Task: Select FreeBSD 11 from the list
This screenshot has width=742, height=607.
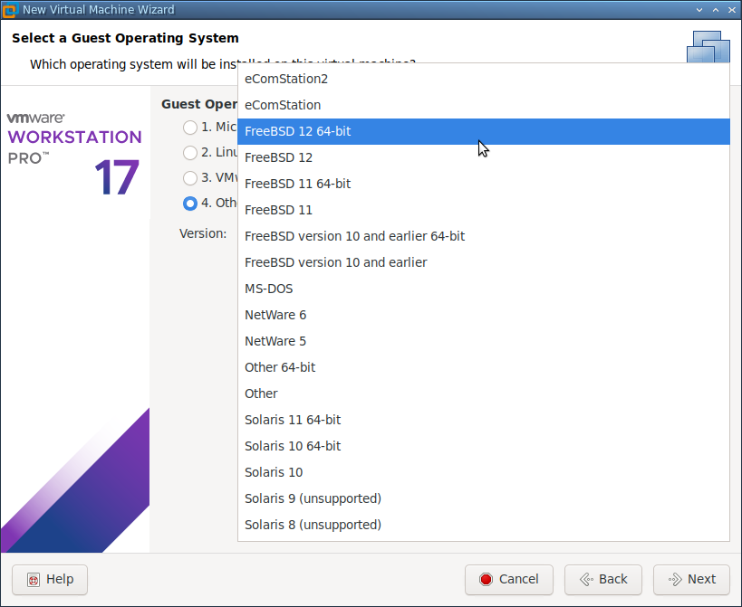Action: (484, 210)
